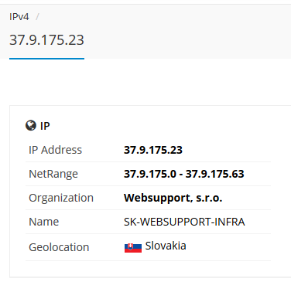Open the Websupport, s.r.o. organization link
Screen dimensions: 291x292
[173, 198]
